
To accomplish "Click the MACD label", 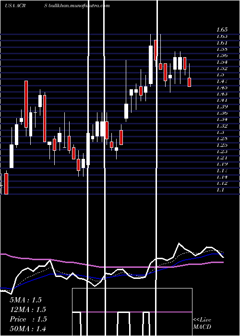I will [202, 327].
